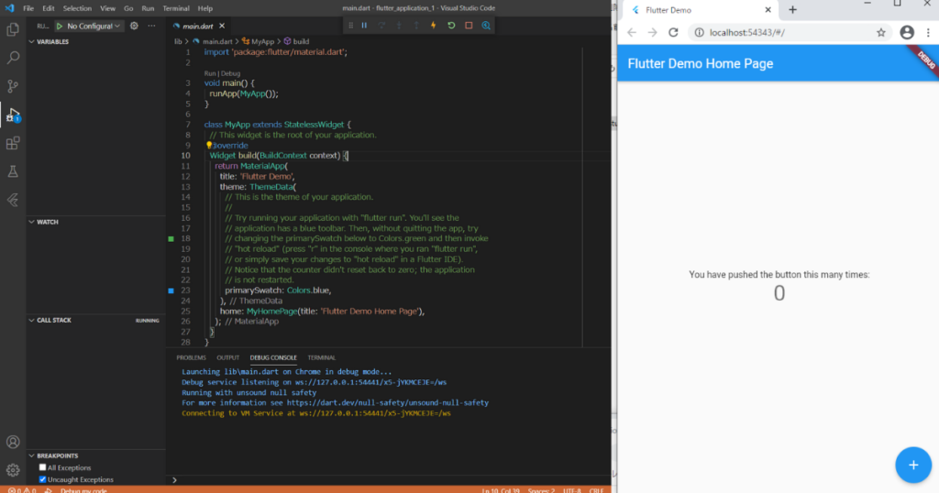
Task: Click the build breadcrumb
Action: pos(296,41)
